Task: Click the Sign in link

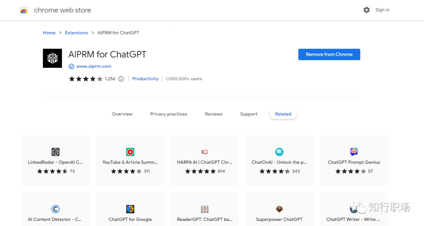Action: pos(382,10)
